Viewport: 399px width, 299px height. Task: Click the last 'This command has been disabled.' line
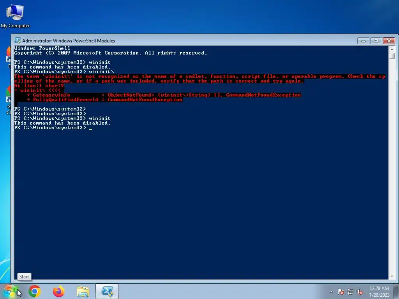pyautogui.click(x=62, y=123)
